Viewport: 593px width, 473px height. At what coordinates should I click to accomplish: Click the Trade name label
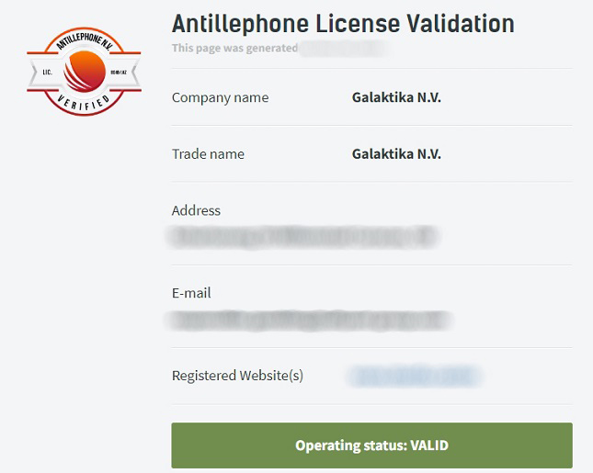coord(208,154)
